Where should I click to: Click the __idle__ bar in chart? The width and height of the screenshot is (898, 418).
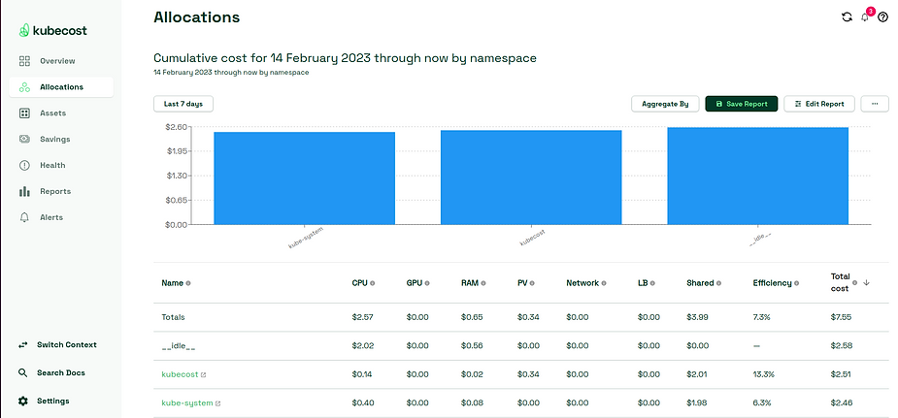coord(757,177)
